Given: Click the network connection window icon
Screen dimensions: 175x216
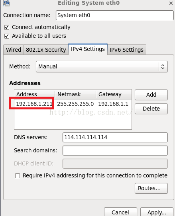Looking at the screenshot, I should click(x=6, y=3).
